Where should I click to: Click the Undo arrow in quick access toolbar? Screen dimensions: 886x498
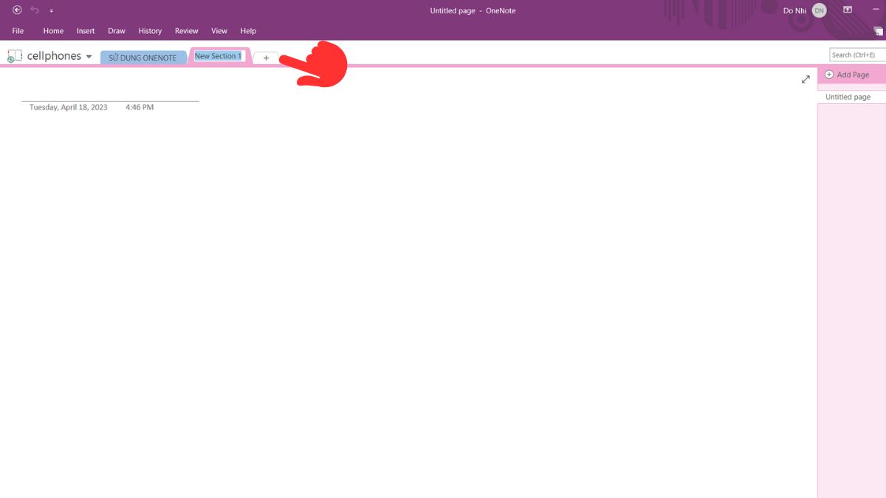click(35, 10)
